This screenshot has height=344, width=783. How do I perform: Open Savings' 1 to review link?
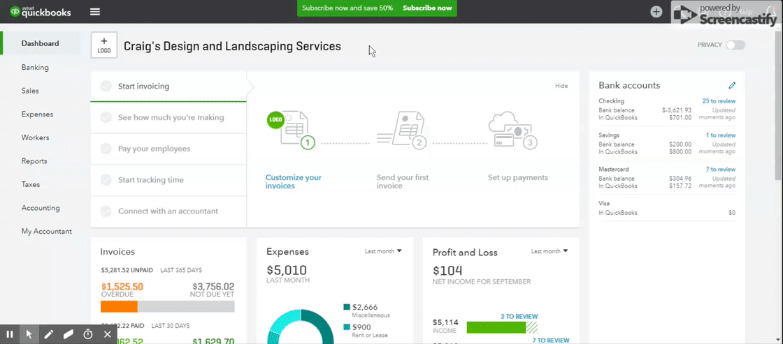coord(721,135)
